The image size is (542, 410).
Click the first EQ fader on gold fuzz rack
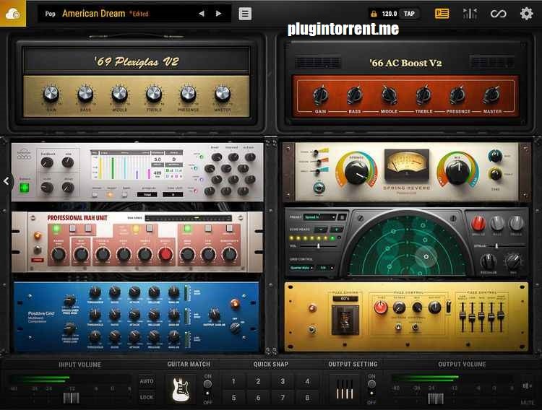click(463, 315)
